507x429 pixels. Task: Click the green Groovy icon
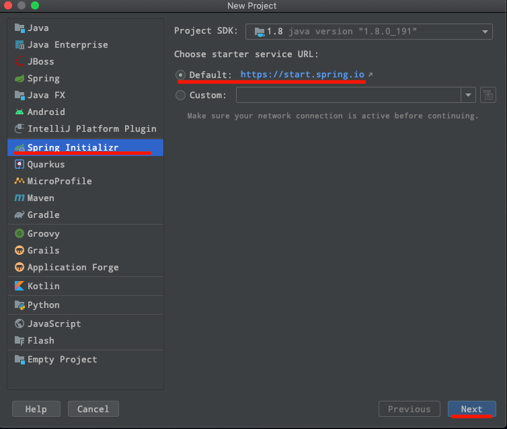tap(19, 233)
